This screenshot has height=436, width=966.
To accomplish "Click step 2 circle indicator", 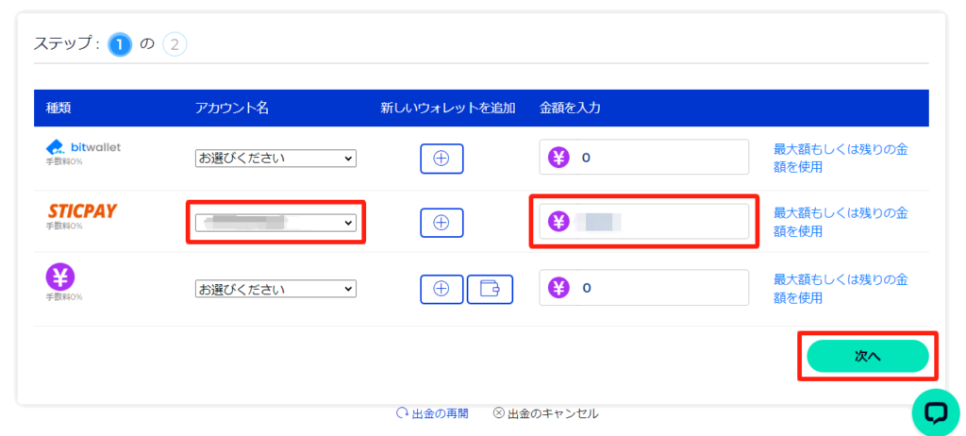I will [175, 43].
